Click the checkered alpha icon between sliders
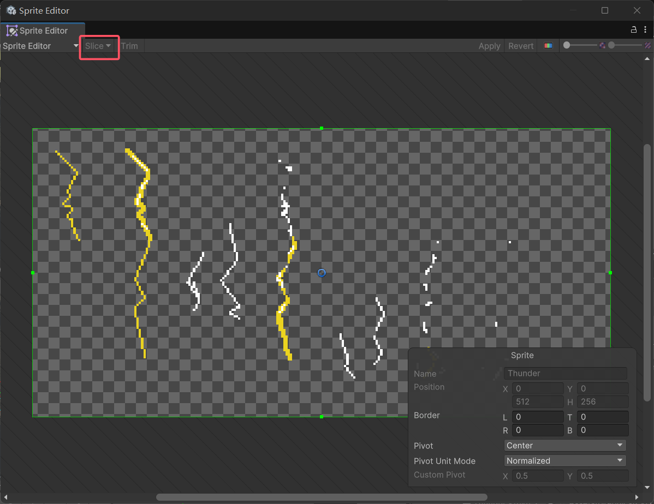Screen dimensions: 654x504 (x=602, y=45)
